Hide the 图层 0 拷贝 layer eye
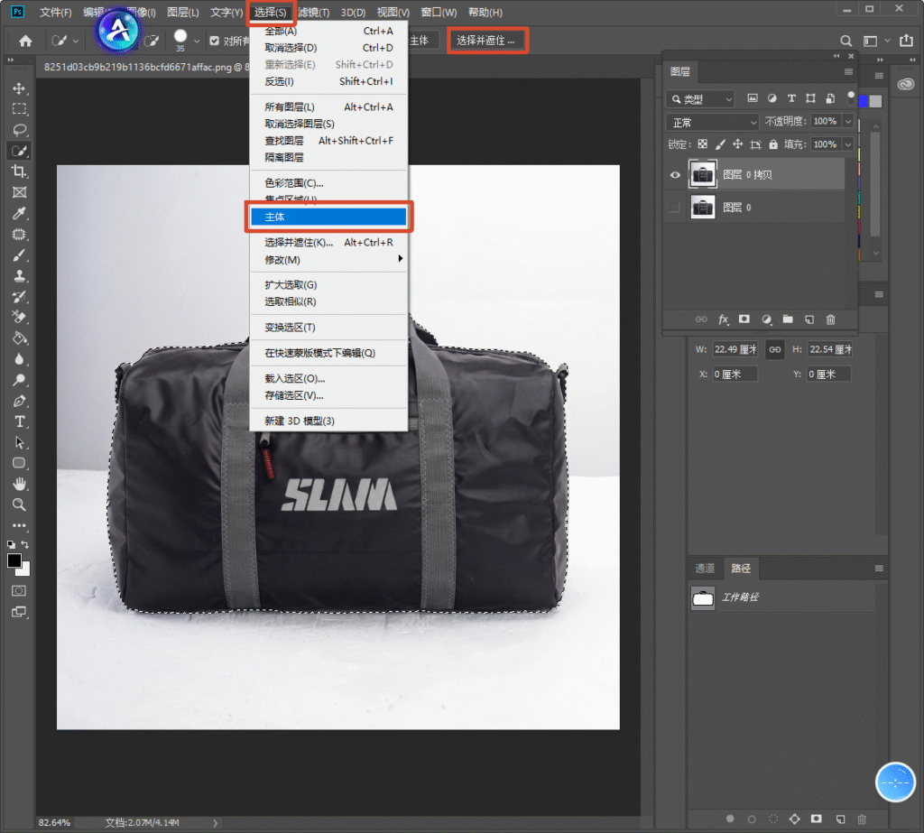 (x=675, y=174)
